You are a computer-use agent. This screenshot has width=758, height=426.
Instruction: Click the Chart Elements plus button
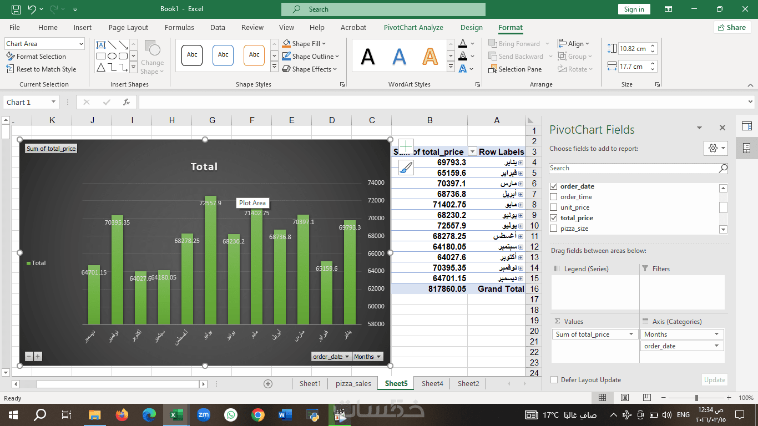[x=406, y=147]
